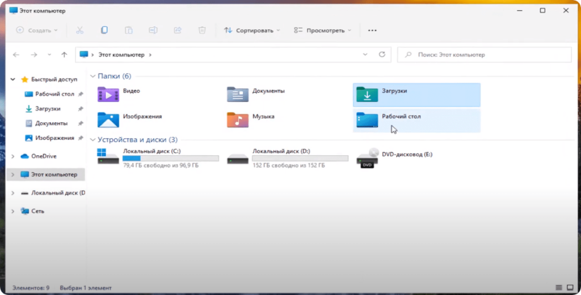Click 'Элементов: 9' in status bar
Screen dimensions: 581x295
pyautogui.click(x=31, y=288)
